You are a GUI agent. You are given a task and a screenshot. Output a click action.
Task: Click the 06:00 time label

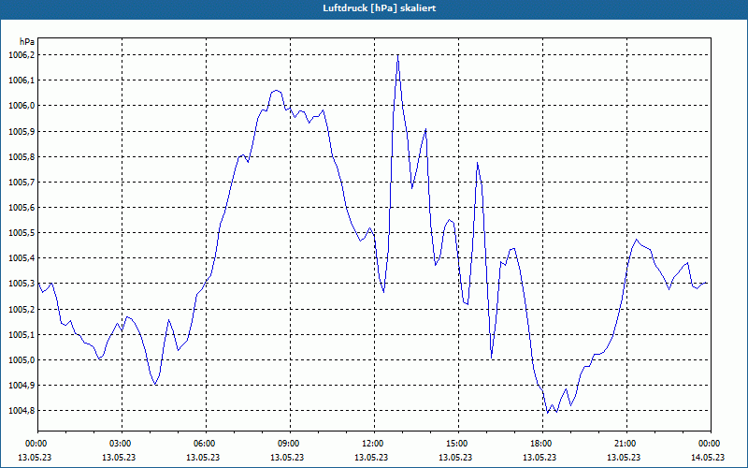(204, 444)
